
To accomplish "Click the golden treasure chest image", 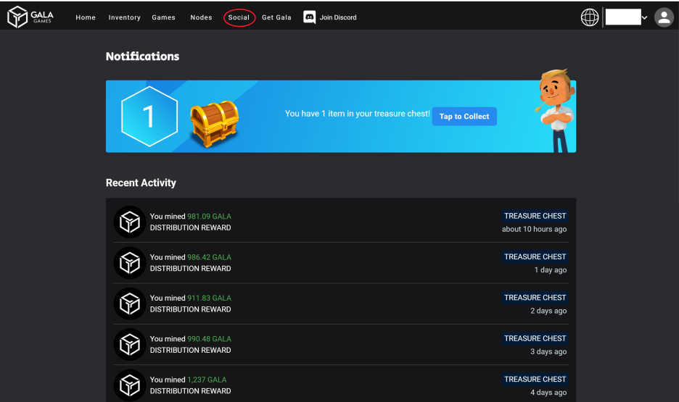I will 215,123.
